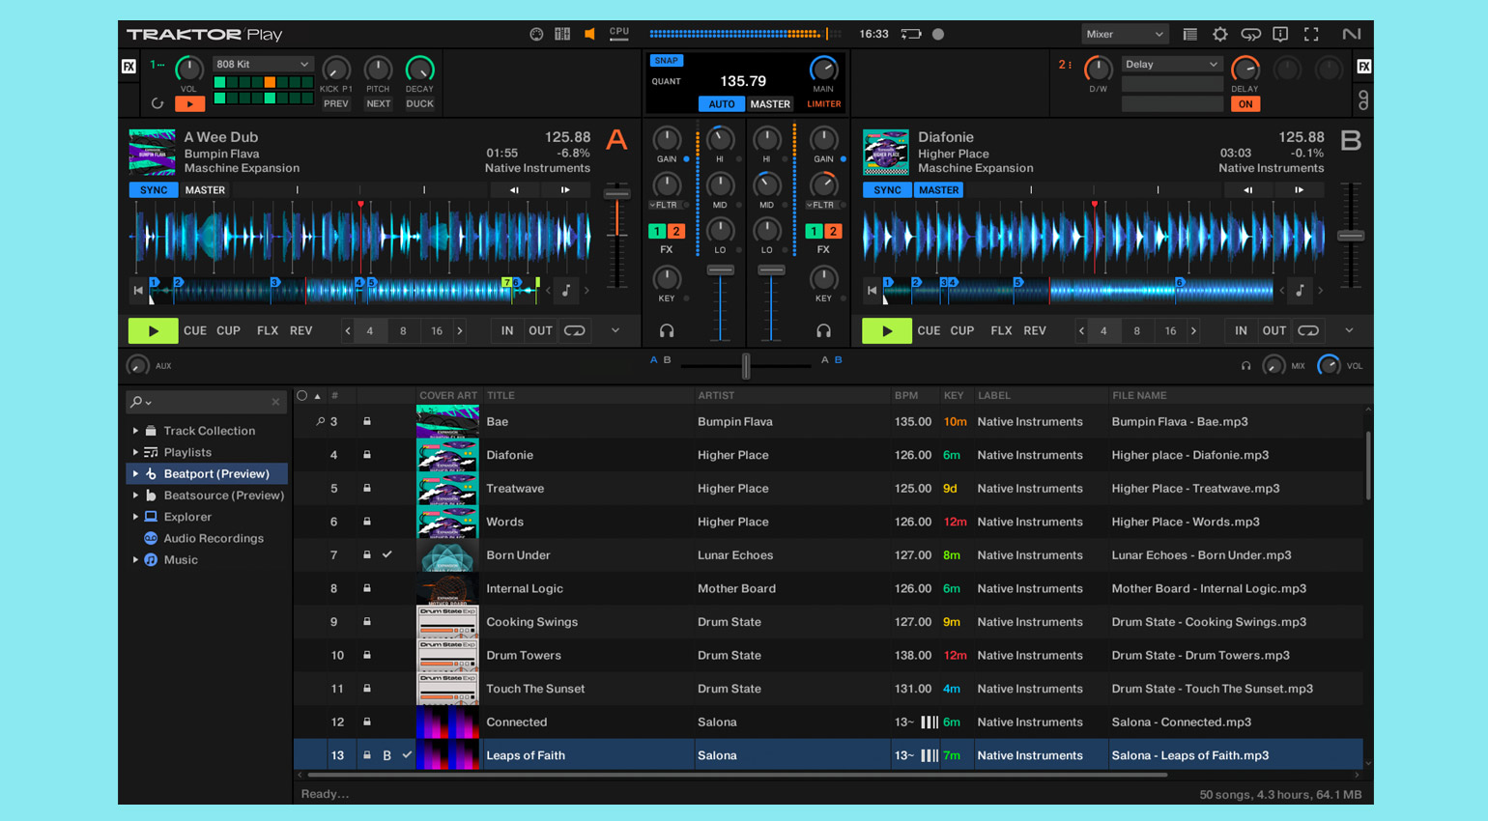1488x821 pixels.
Task: Sort tracks by the BPM column
Action: click(906, 395)
